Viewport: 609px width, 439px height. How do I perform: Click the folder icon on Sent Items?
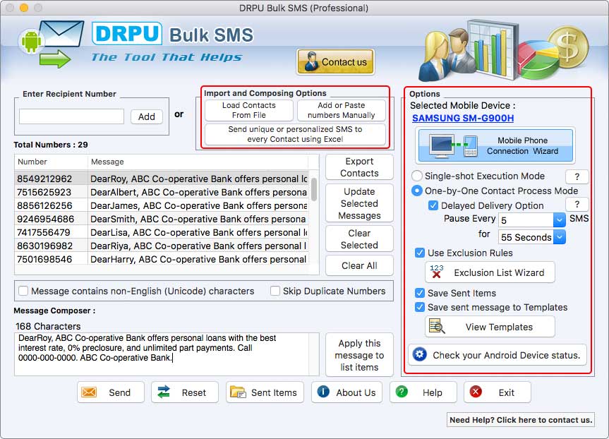click(x=238, y=392)
